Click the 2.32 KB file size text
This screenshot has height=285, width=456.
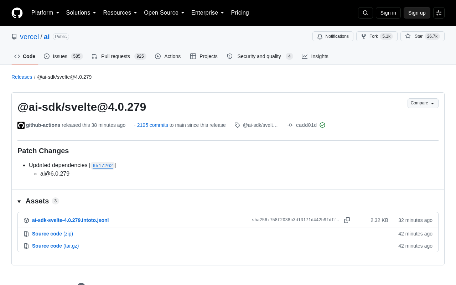(379, 220)
